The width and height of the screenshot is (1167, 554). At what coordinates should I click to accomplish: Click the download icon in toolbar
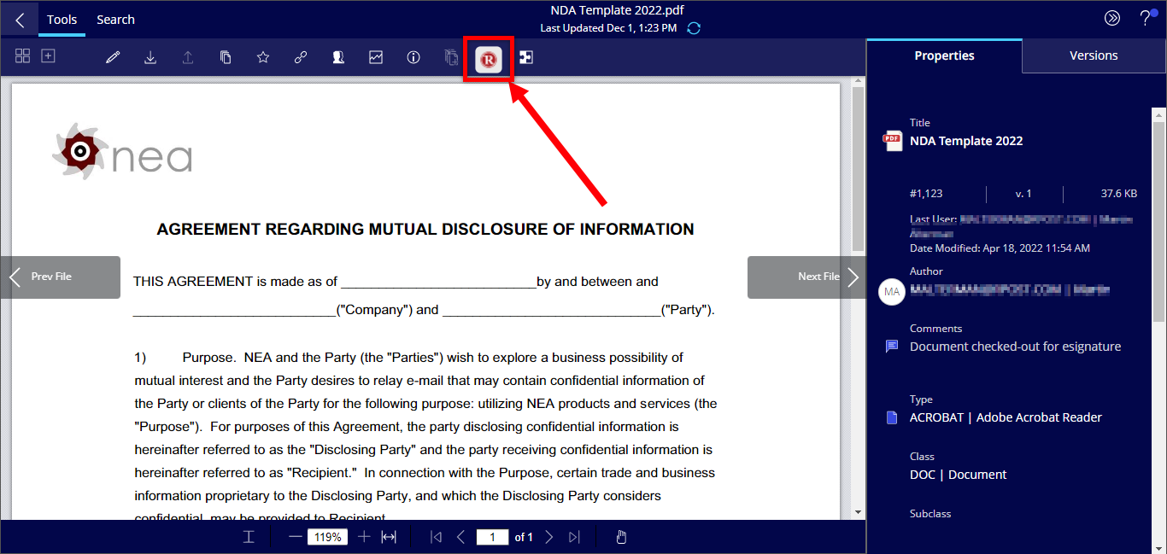[150, 58]
